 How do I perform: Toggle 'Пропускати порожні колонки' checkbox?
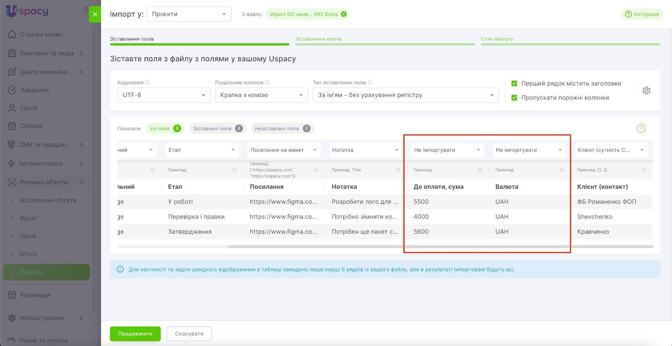(514, 98)
